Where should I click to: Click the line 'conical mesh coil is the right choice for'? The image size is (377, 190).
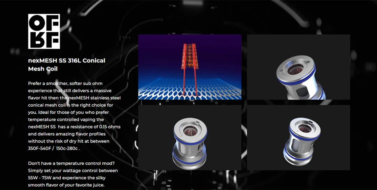point(71,105)
